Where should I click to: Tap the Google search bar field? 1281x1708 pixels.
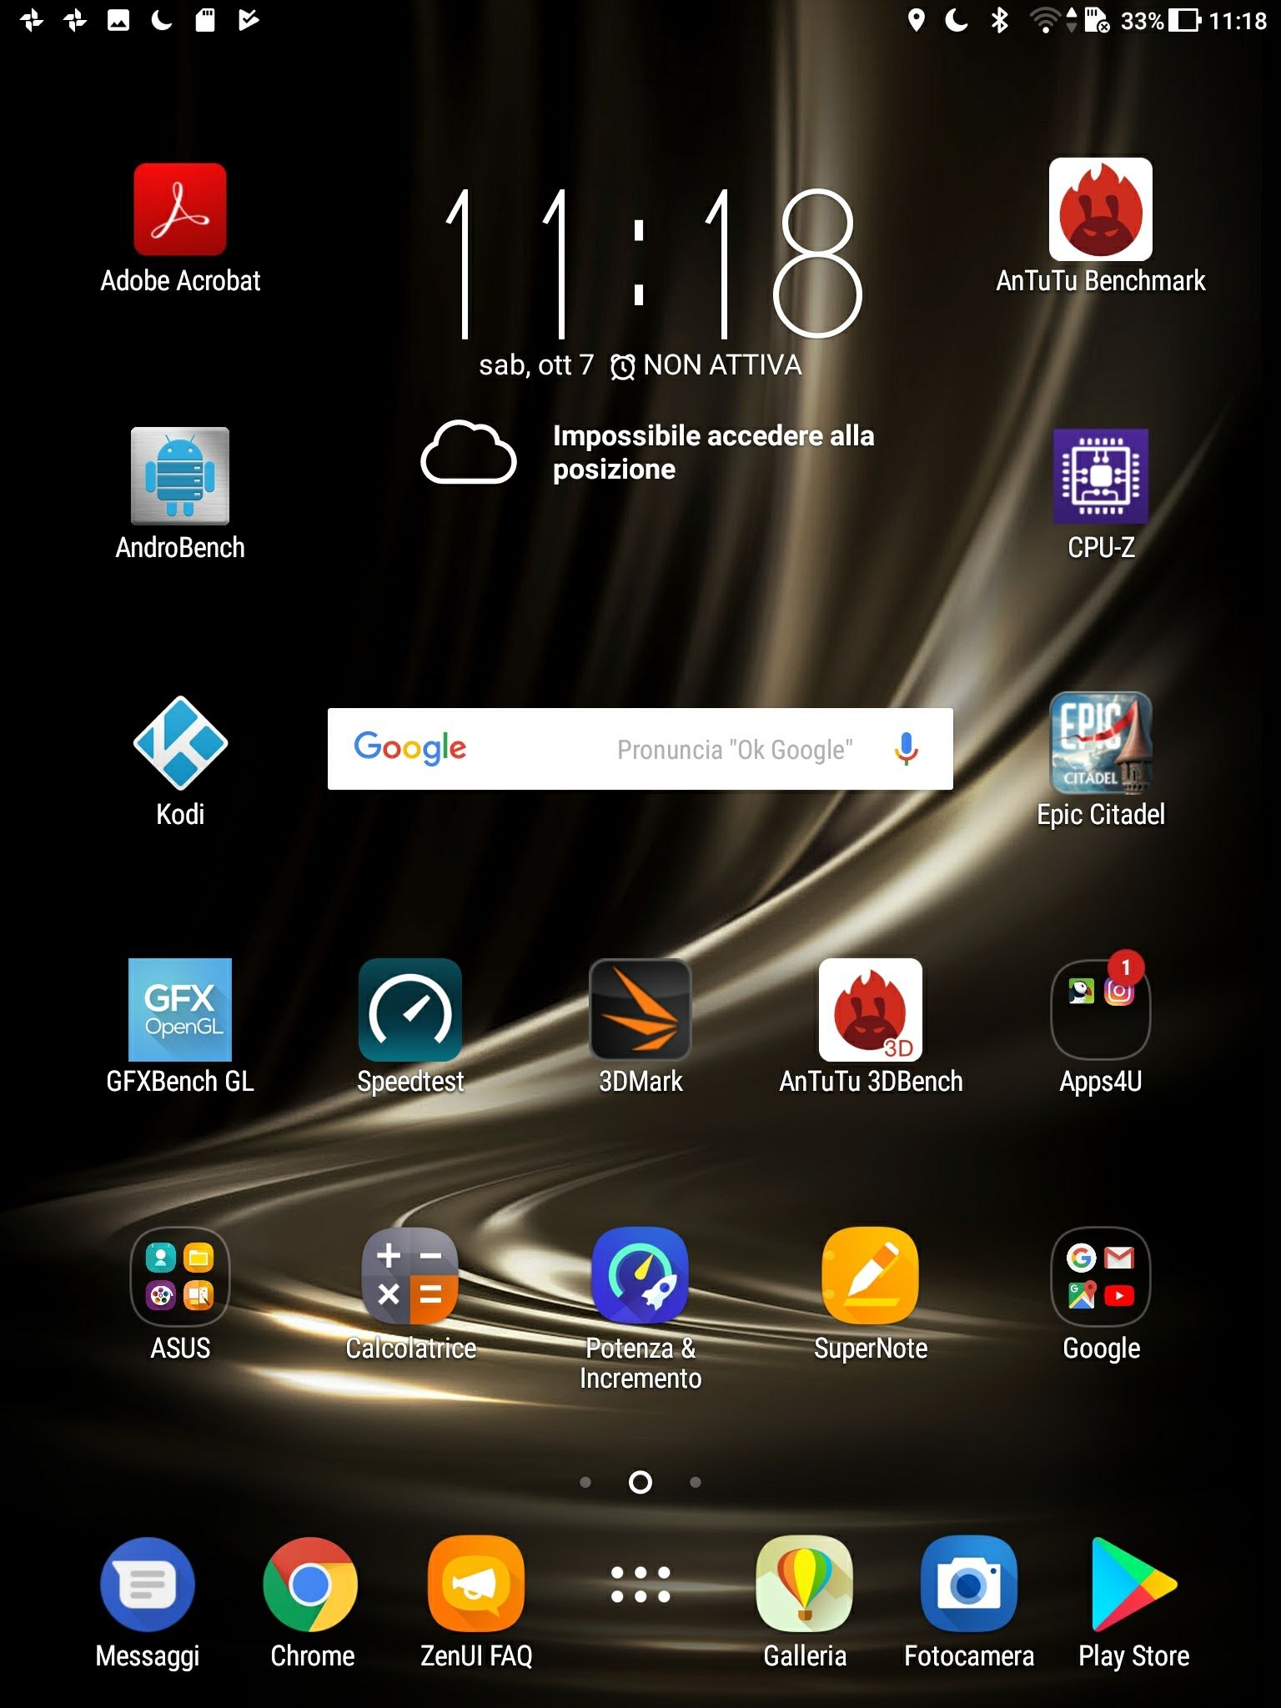point(640,749)
